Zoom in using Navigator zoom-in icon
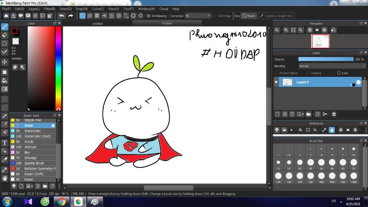Image resolution: width=368 pixels, height=207 pixels. [286, 30]
